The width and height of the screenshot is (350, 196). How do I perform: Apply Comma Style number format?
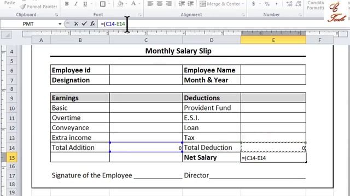276,4
